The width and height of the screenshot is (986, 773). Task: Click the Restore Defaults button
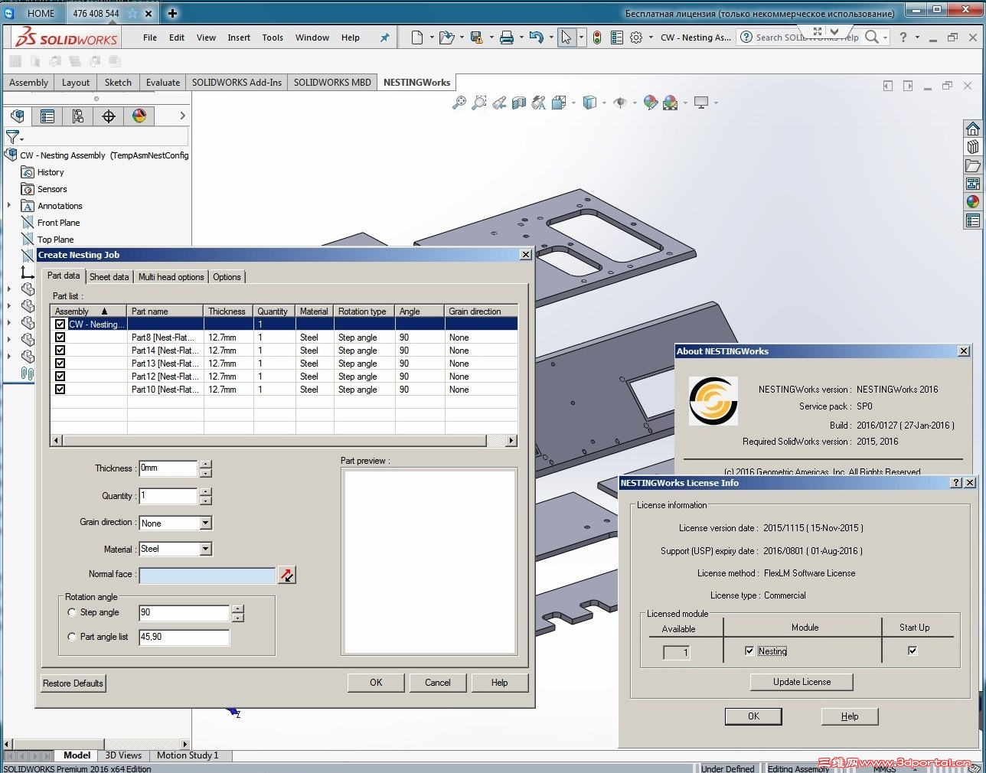coord(73,683)
